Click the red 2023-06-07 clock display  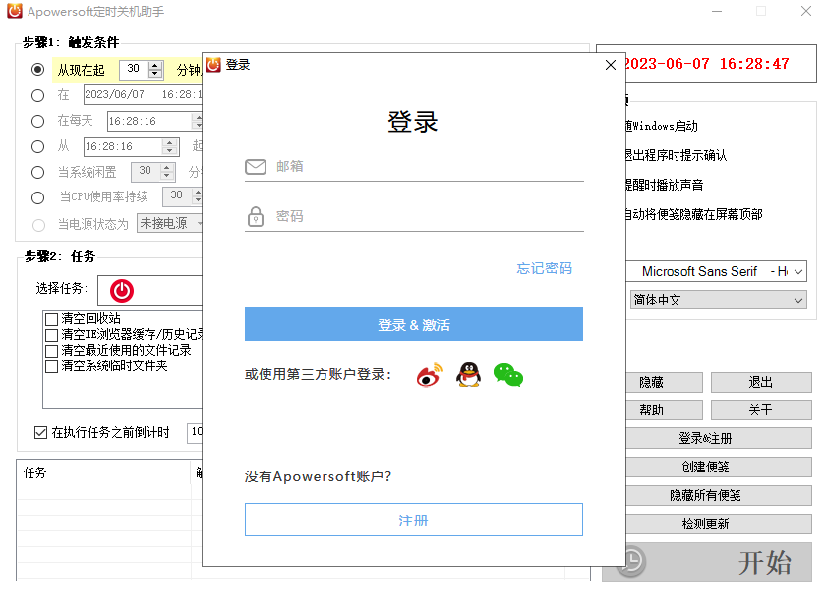[707, 64]
